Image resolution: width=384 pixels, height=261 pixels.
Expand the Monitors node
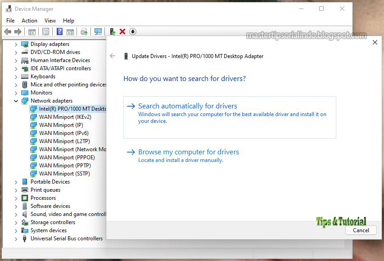(x=16, y=93)
